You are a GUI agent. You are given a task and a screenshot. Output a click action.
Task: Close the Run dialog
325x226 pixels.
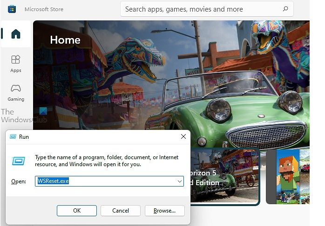[183, 136]
